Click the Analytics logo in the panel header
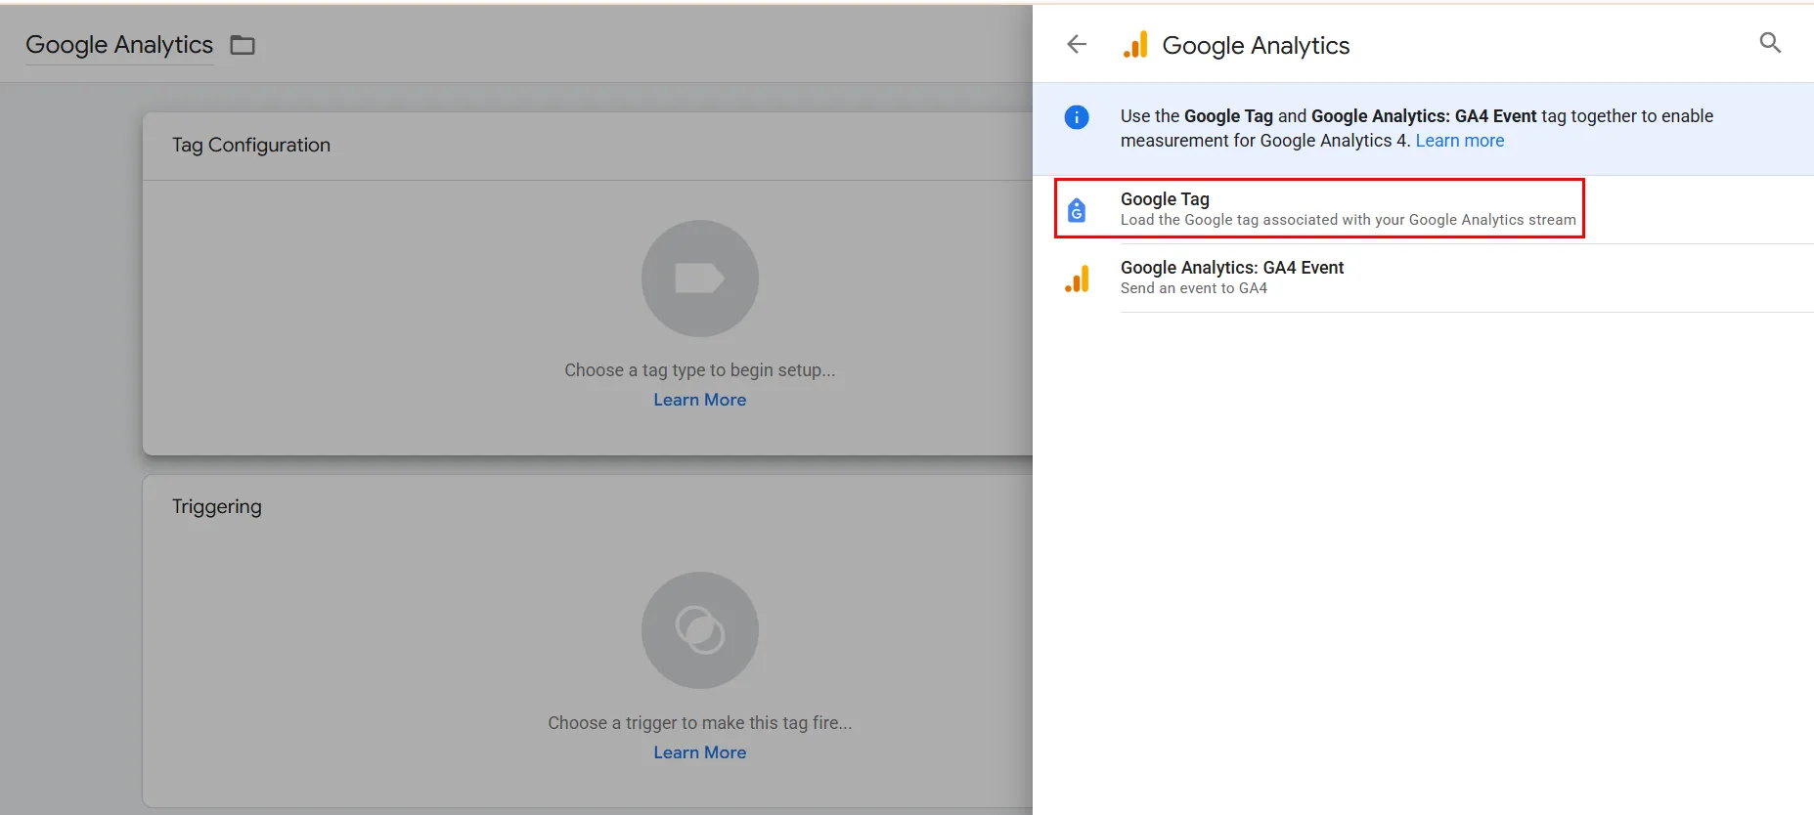The height and width of the screenshot is (815, 1814). click(x=1135, y=45)
